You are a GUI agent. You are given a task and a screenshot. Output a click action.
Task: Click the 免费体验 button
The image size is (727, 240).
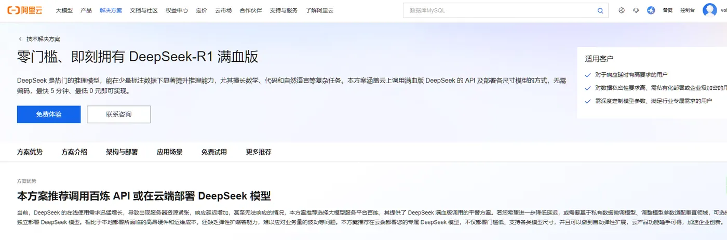point(49,114)
